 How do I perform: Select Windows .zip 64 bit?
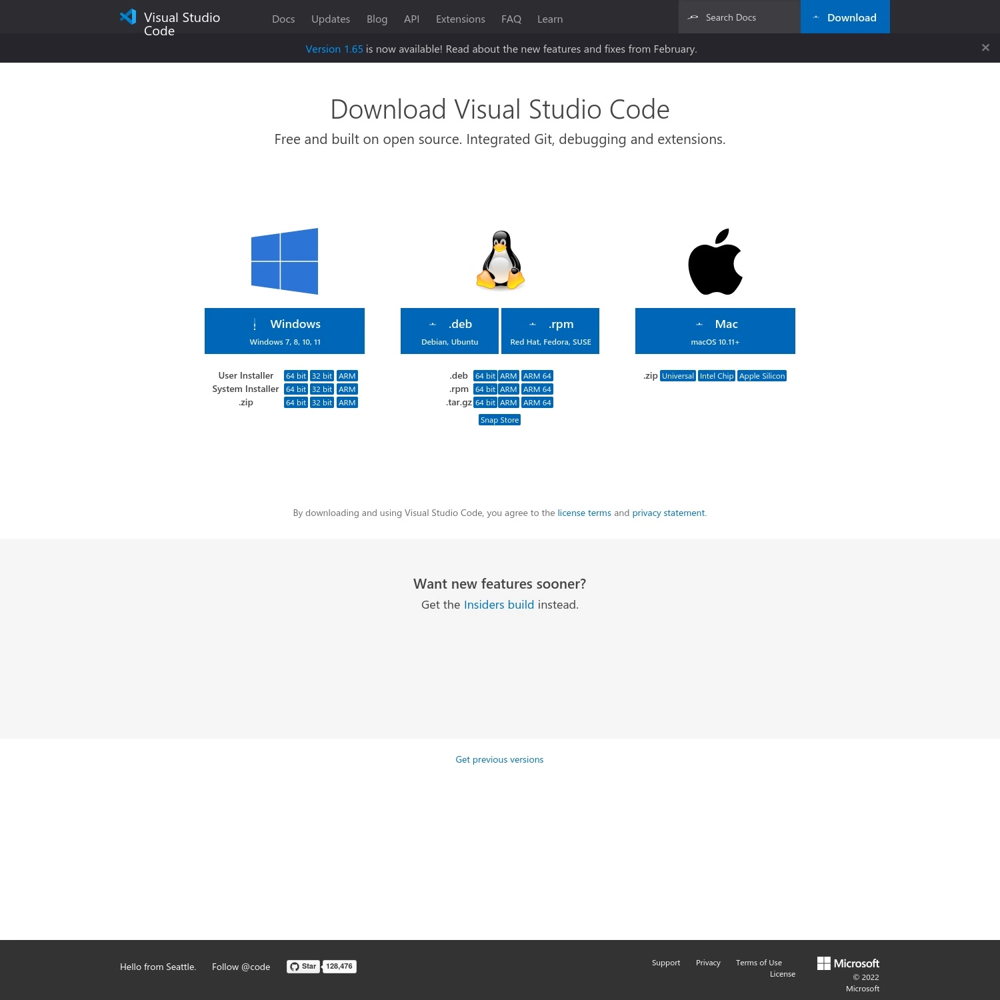[296, 403]
